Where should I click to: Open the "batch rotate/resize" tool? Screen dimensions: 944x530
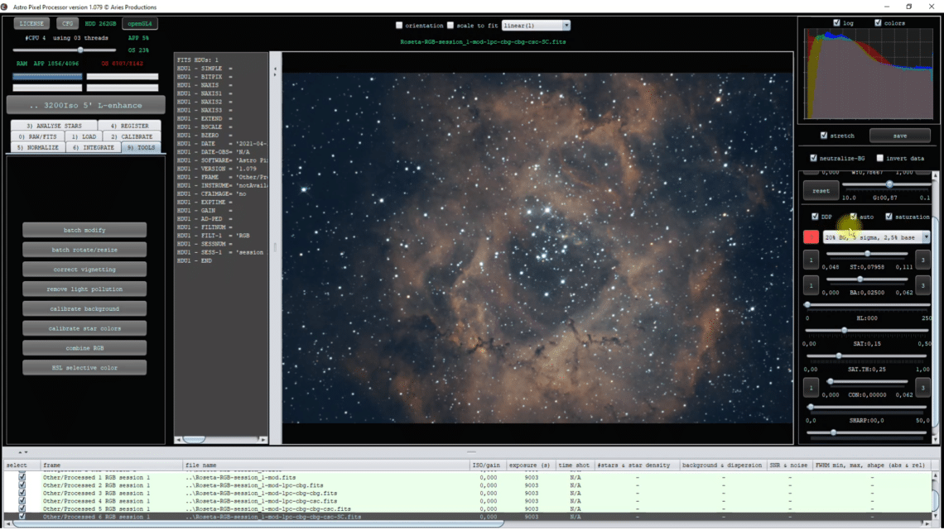84,249
